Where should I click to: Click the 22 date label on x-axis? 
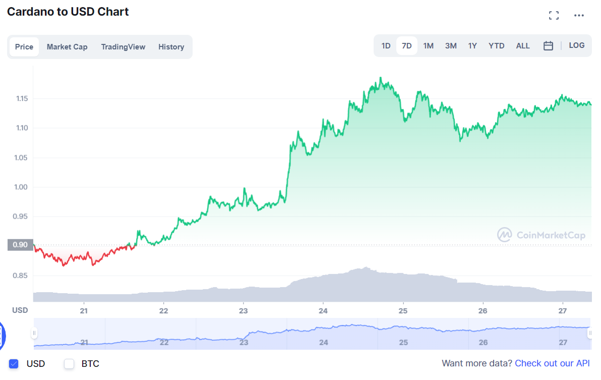[164, 310]
